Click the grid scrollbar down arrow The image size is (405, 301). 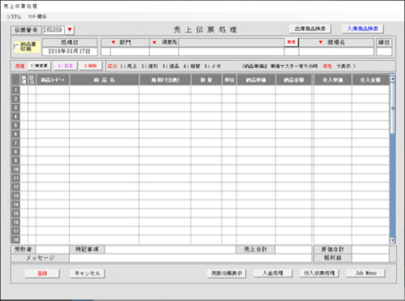[392, 240]
